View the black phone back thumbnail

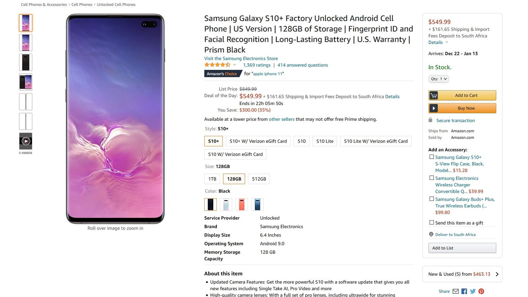pos(26,62)
